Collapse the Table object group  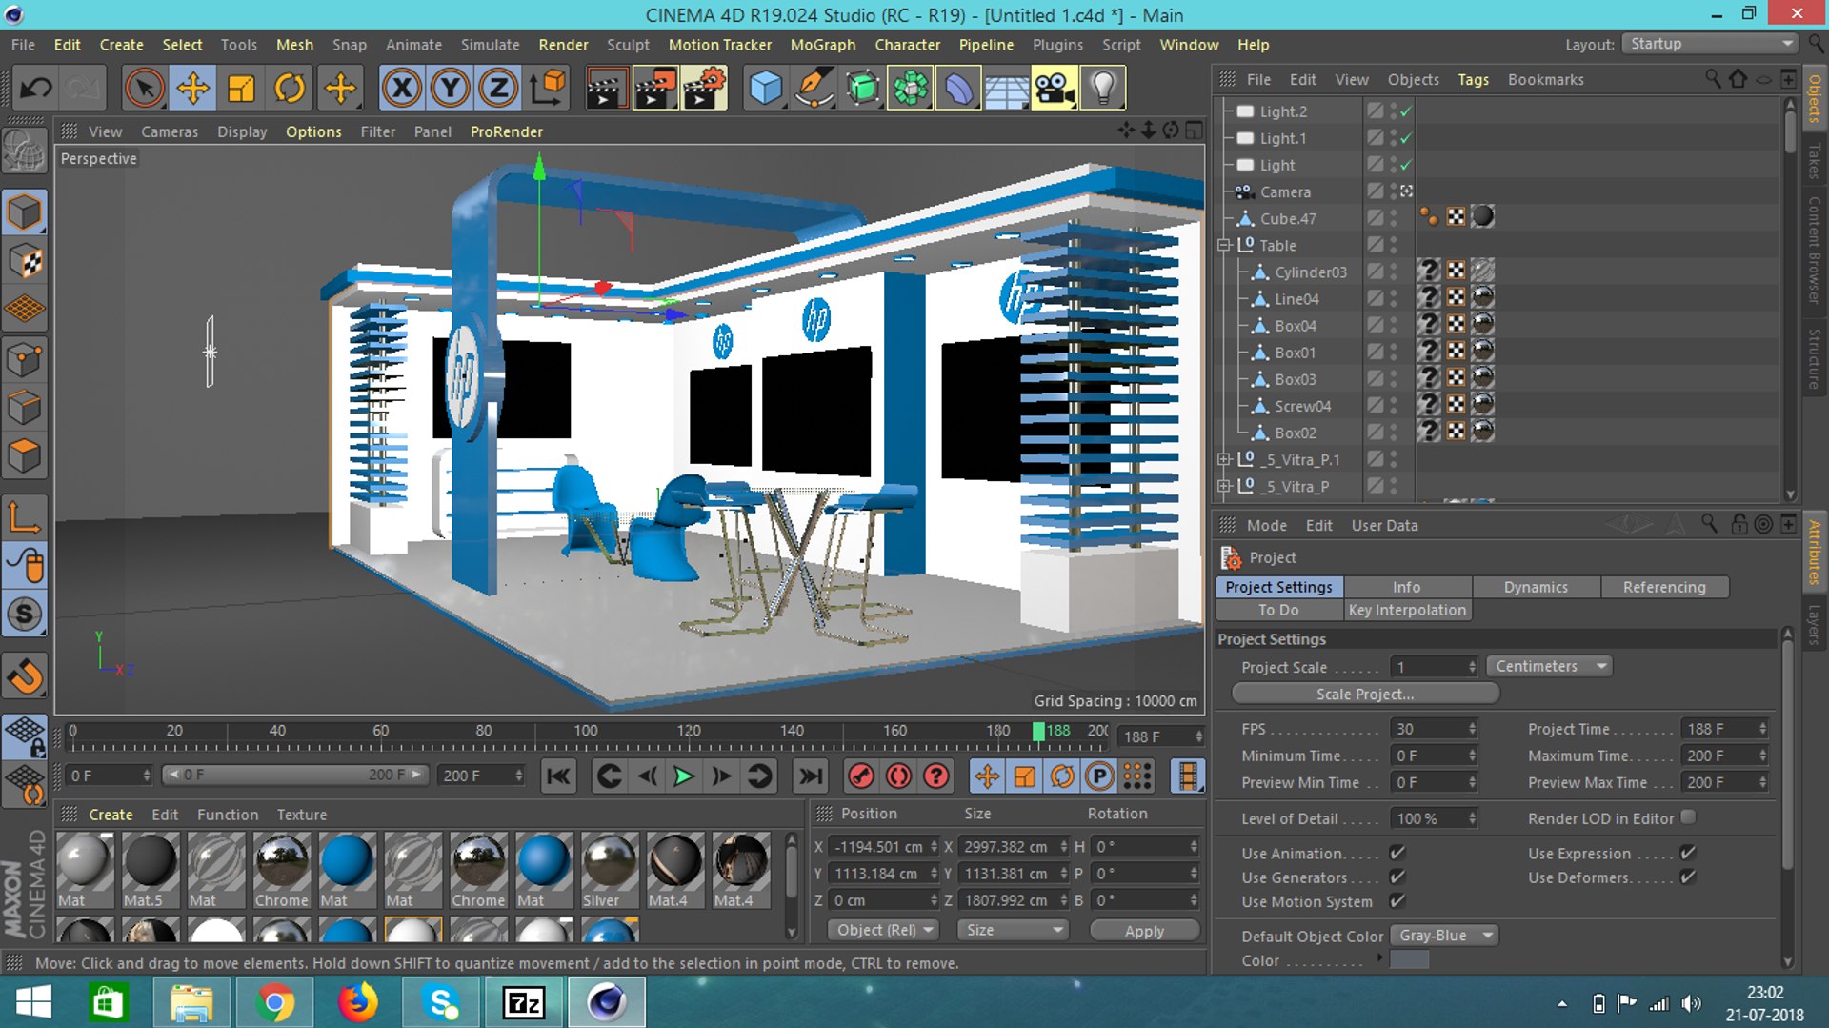point(1224,245)
